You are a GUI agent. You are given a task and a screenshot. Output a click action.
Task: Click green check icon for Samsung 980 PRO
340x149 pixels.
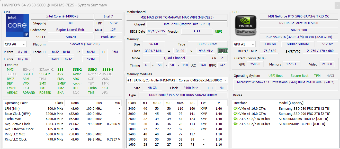tap(235, 109)
